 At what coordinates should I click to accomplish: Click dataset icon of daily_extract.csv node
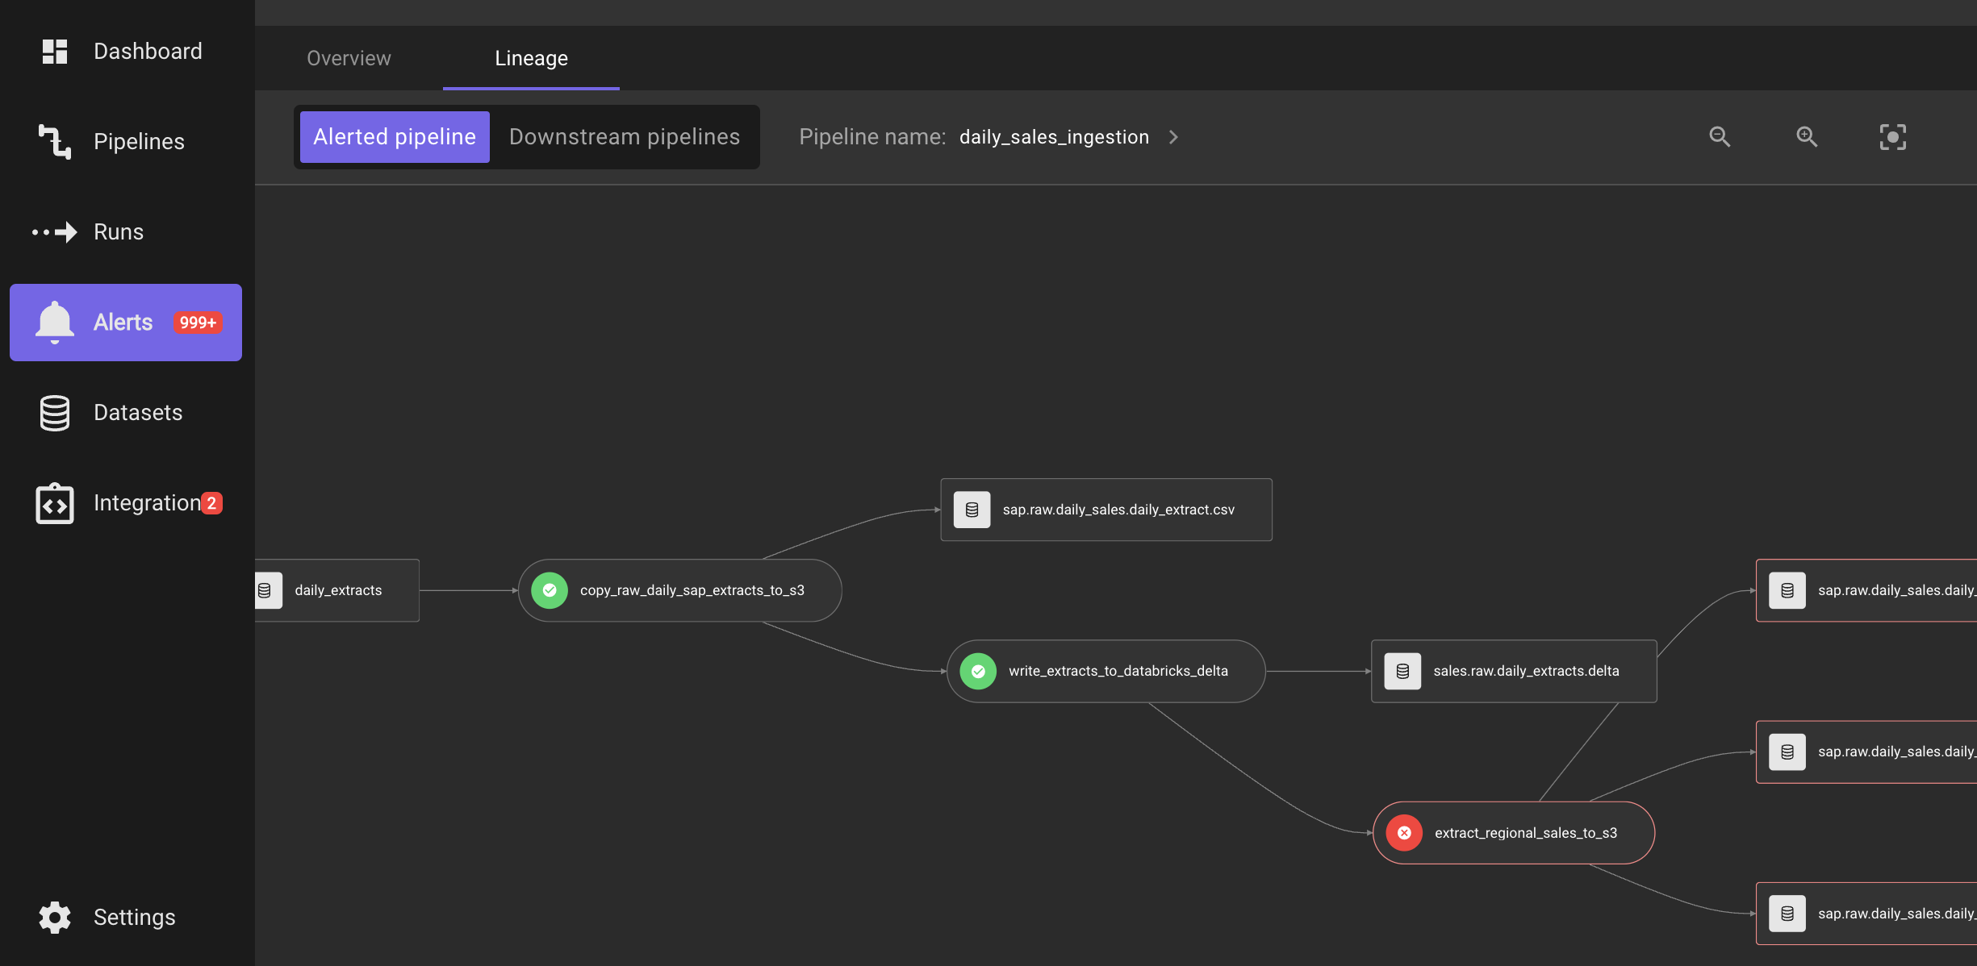tap(972, 510)
